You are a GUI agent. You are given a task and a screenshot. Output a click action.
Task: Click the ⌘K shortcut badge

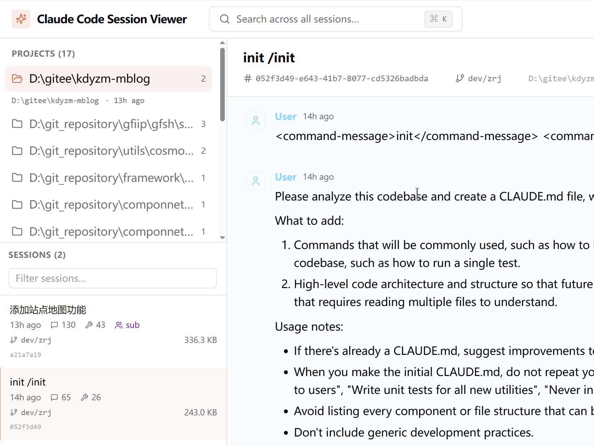pos(438,19)
